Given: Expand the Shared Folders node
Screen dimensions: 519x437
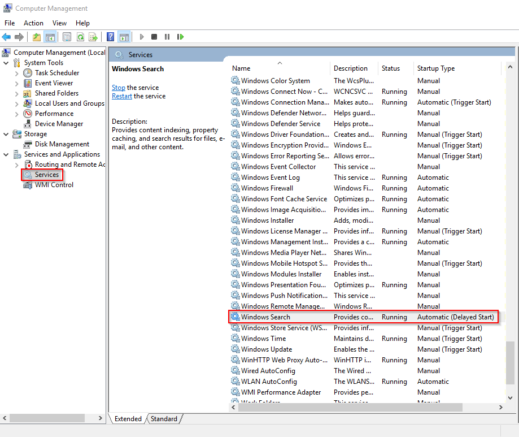Looking at the screenshot, I should (x=16, y=93).
